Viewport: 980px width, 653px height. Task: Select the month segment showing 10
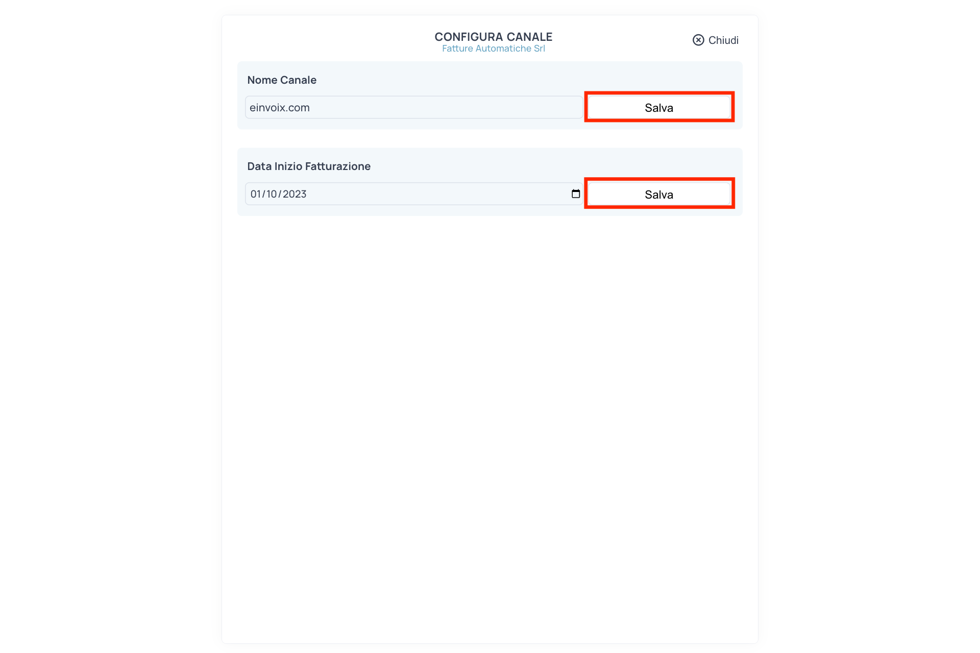(x=273, y=194)
